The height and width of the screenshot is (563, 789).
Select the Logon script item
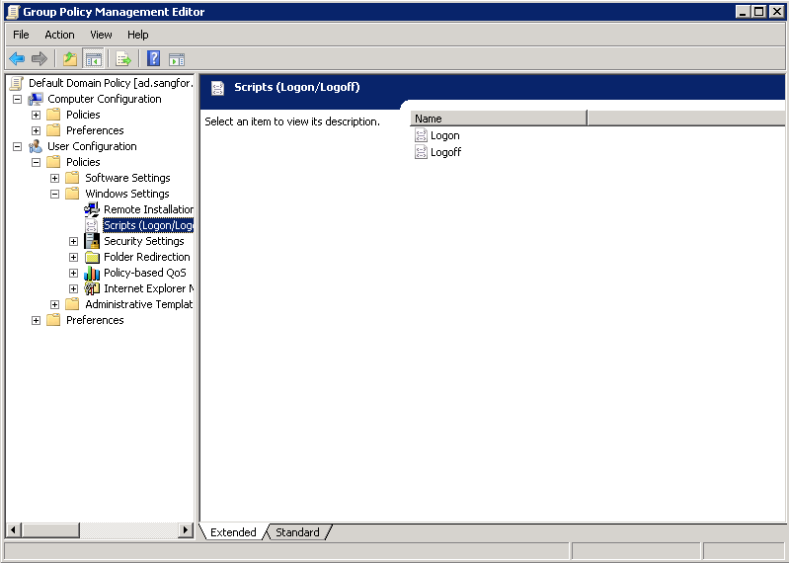[x=444, y=135]
